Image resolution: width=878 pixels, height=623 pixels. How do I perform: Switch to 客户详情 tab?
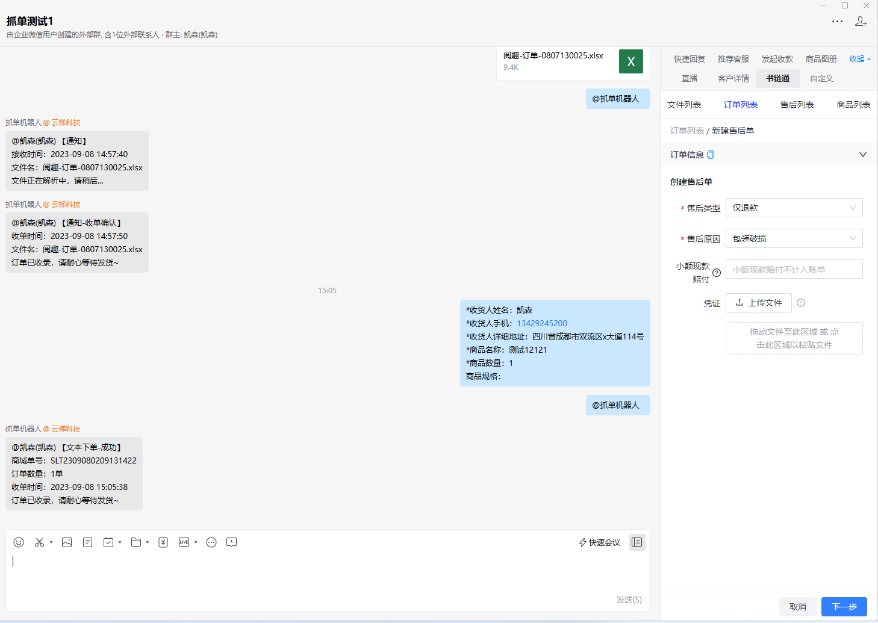coord(733,78)
